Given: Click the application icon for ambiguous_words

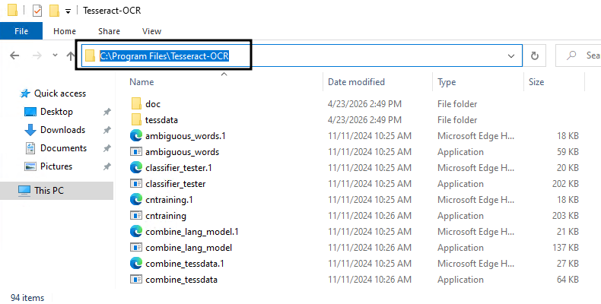Looking at the screenshot, I should click(x=136, y=152).
